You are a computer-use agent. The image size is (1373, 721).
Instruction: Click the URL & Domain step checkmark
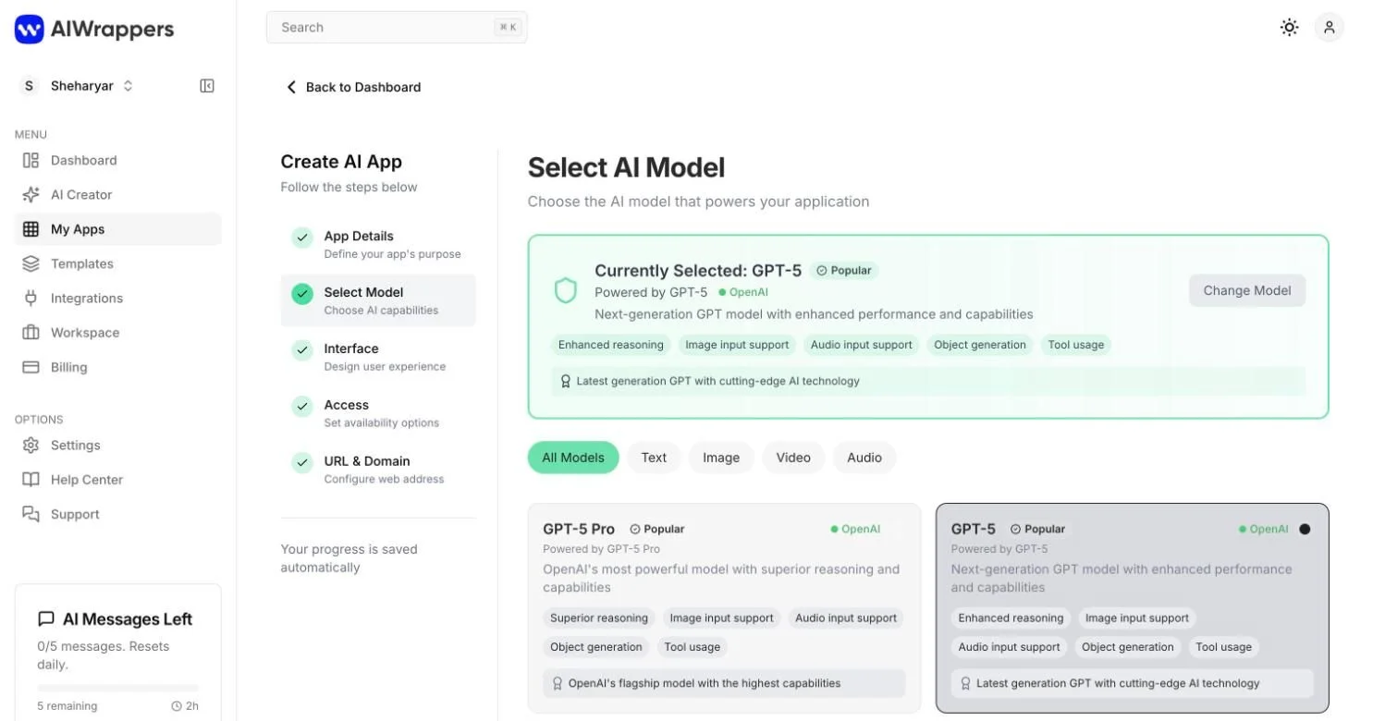point(302,462)
